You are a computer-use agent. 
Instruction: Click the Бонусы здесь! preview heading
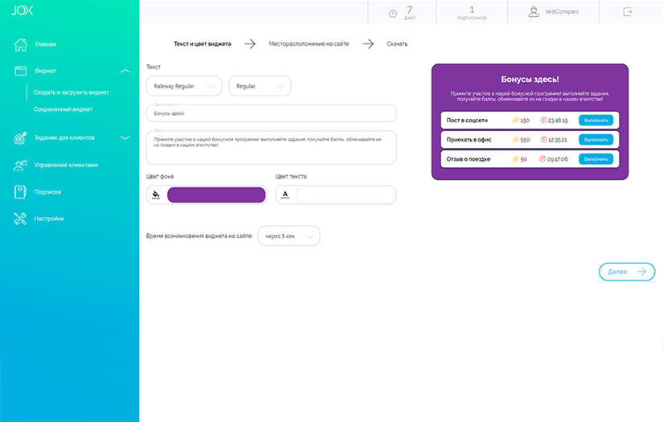pos(530,80)
